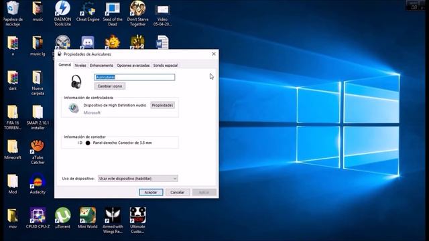This screenshot has width=429, height=241.
Task: Click the headphones device icon in dialog
Action: coord(76,82)
